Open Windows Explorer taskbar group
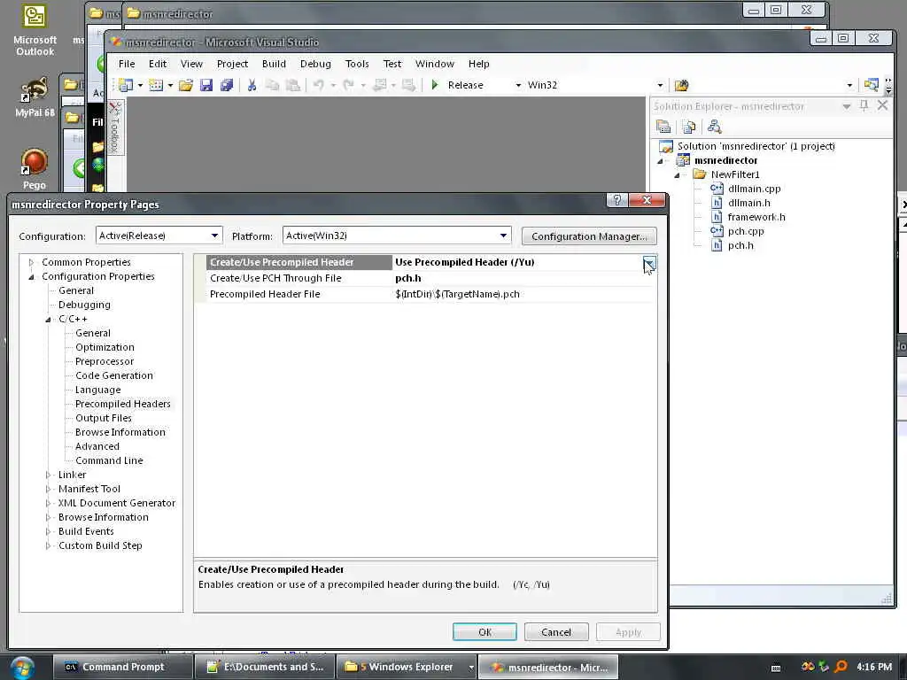Image resolution: width=907 pixels, height=680 pixels. pos(406,667)
